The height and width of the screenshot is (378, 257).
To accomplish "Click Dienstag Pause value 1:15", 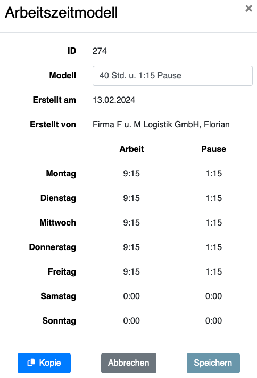I will (214, 198).
